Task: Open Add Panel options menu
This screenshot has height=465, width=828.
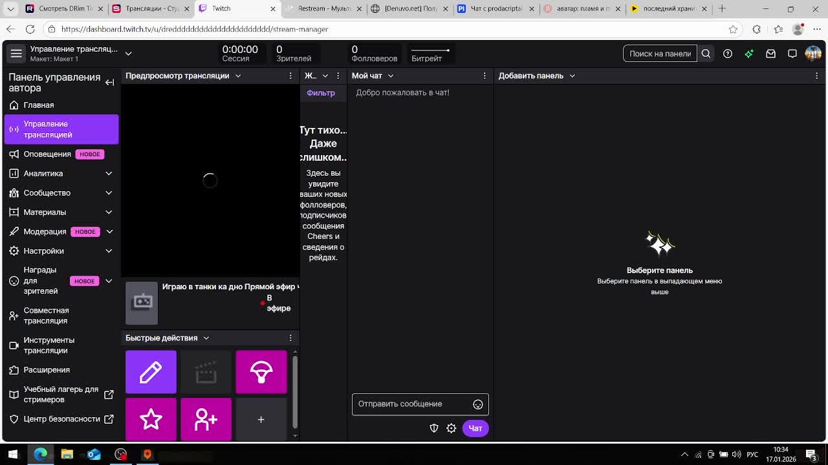Action: (x=816, y=76)
